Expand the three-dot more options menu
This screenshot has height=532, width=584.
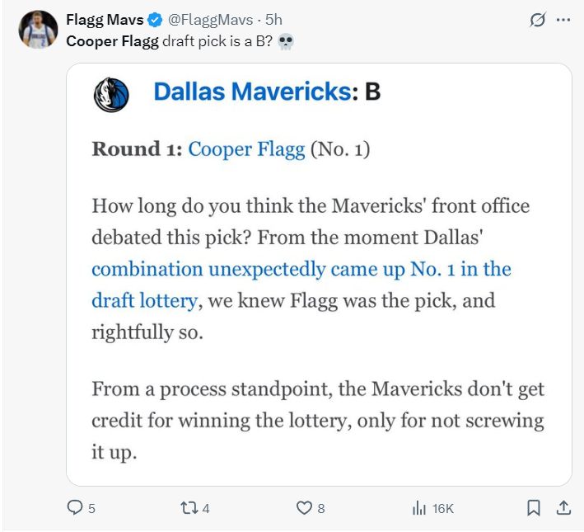click(564, 21)
